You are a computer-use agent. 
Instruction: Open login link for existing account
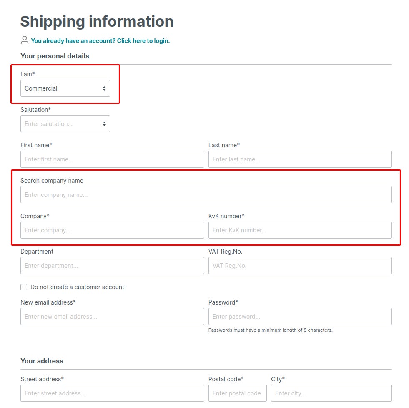(100, 41)
